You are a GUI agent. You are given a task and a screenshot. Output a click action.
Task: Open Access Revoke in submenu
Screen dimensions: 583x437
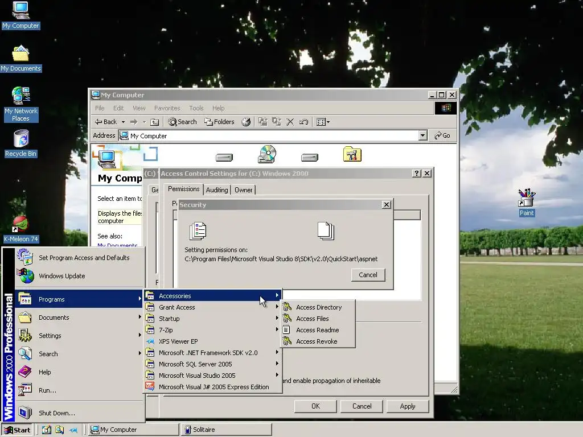tap(318, 341)
